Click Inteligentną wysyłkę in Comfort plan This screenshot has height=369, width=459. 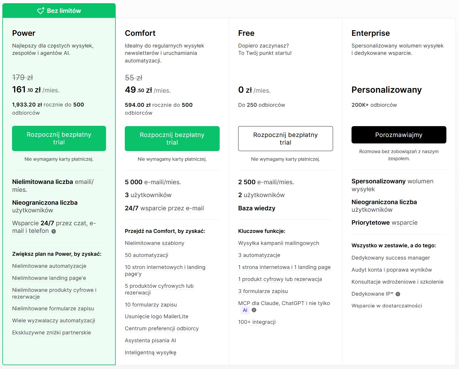pos(151,353)
